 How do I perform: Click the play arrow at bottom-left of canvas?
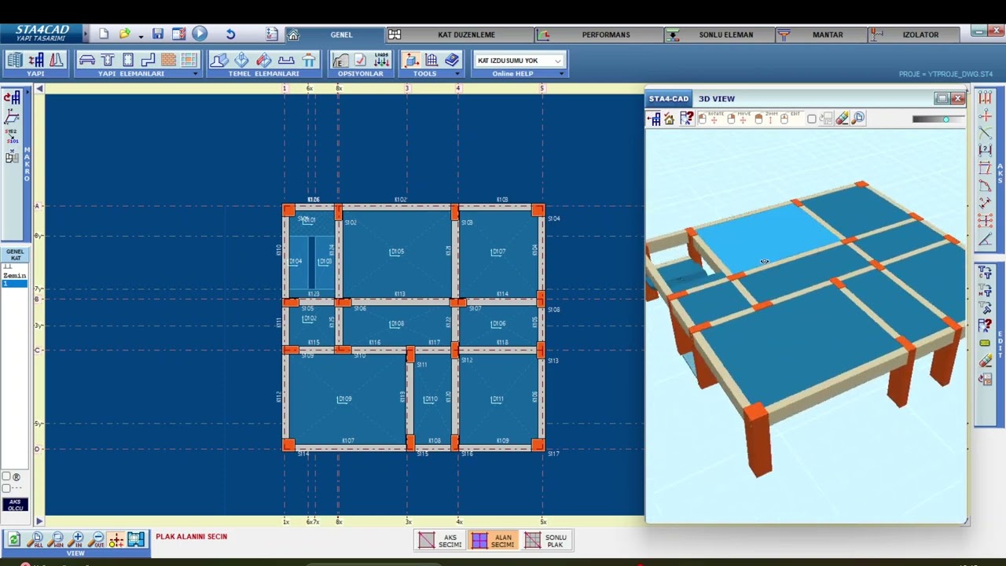pyautogui.click(x=39, y=521)
